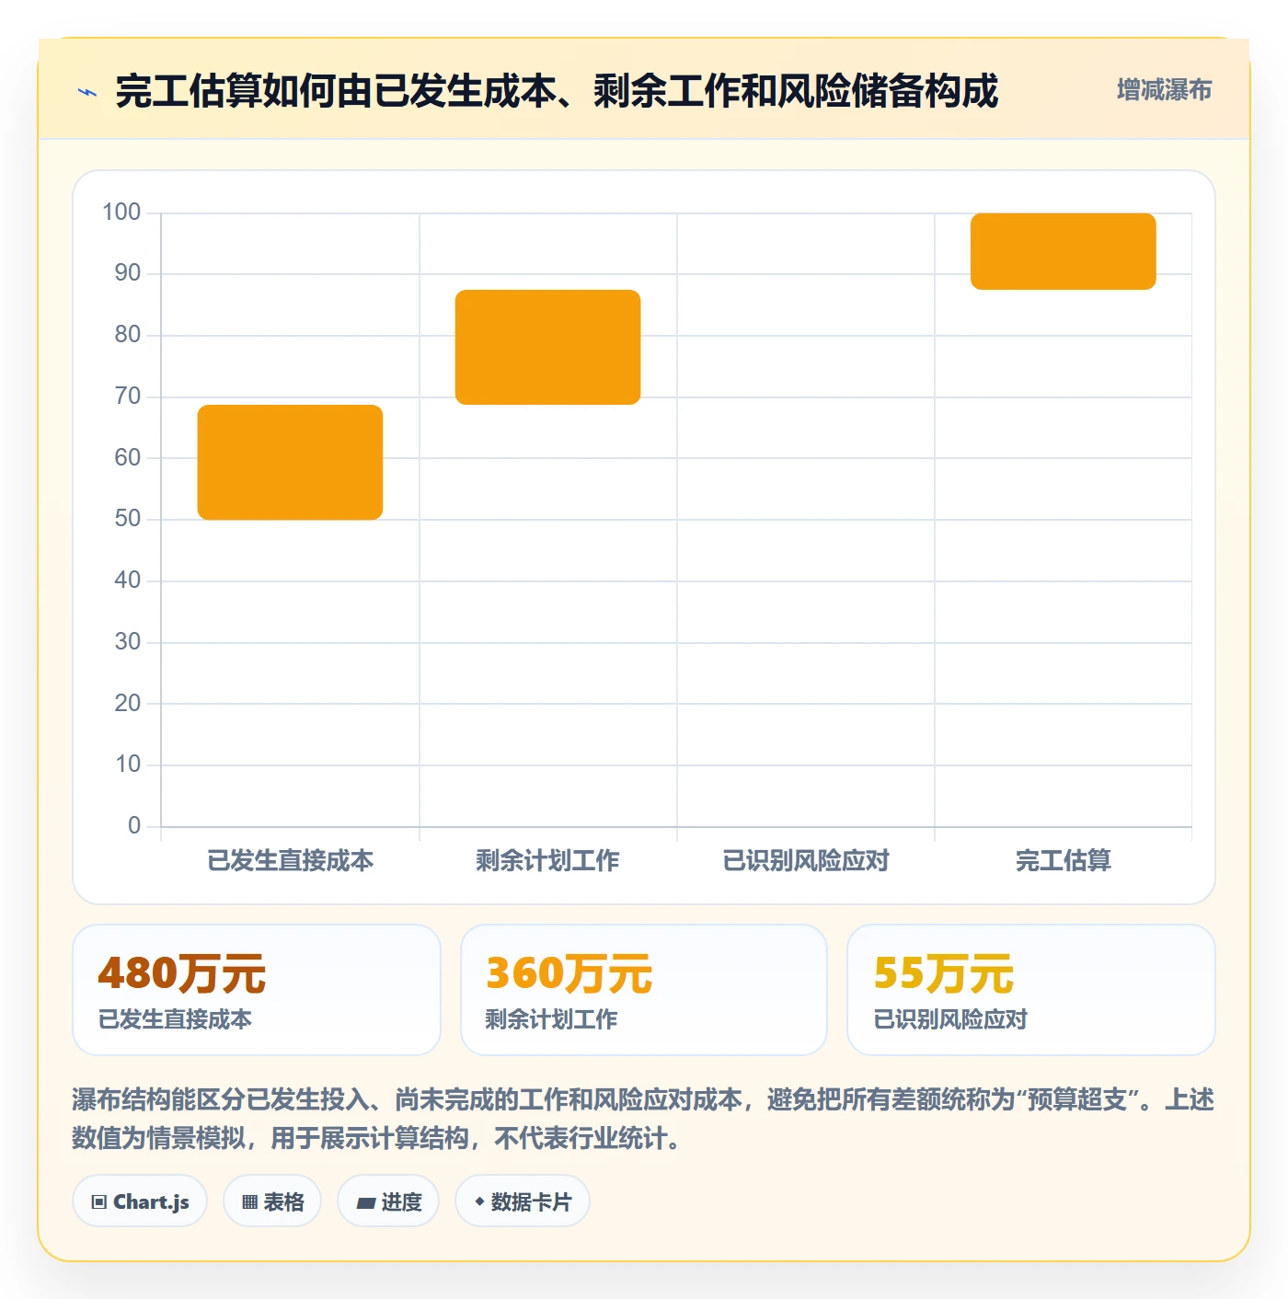Select the 55万元 data card
This screenshot has height=1299, width=1288.
(x=1031, y=990)
